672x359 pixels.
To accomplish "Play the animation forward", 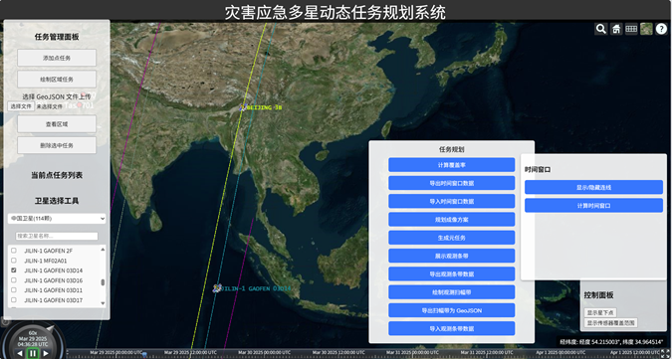I will pyautogui.click(x=46, y=353).
